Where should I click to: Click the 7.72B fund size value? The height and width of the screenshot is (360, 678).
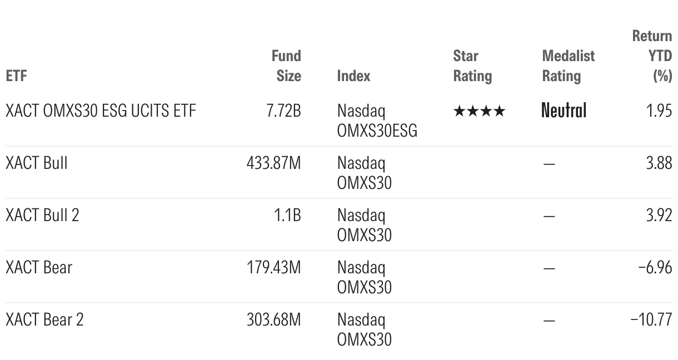point(283,111)
